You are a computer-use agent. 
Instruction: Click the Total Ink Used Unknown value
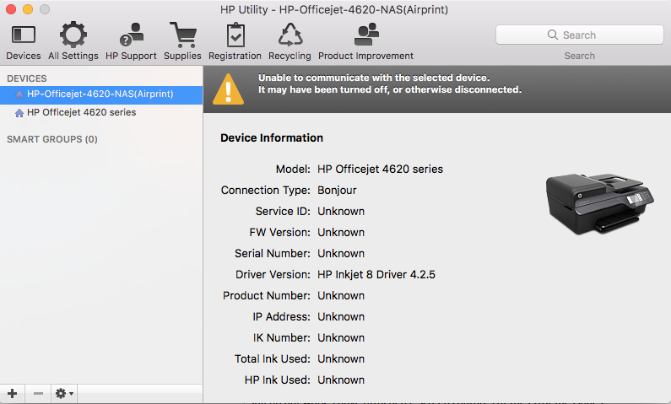pos(341,359)
